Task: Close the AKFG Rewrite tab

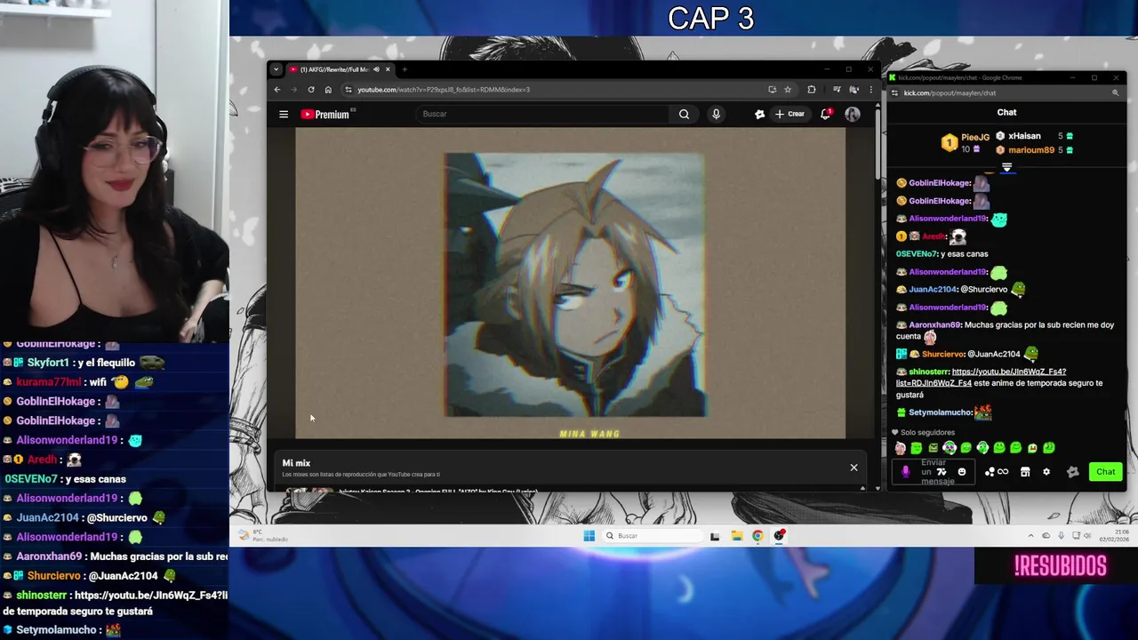Action: click(388, 69)
